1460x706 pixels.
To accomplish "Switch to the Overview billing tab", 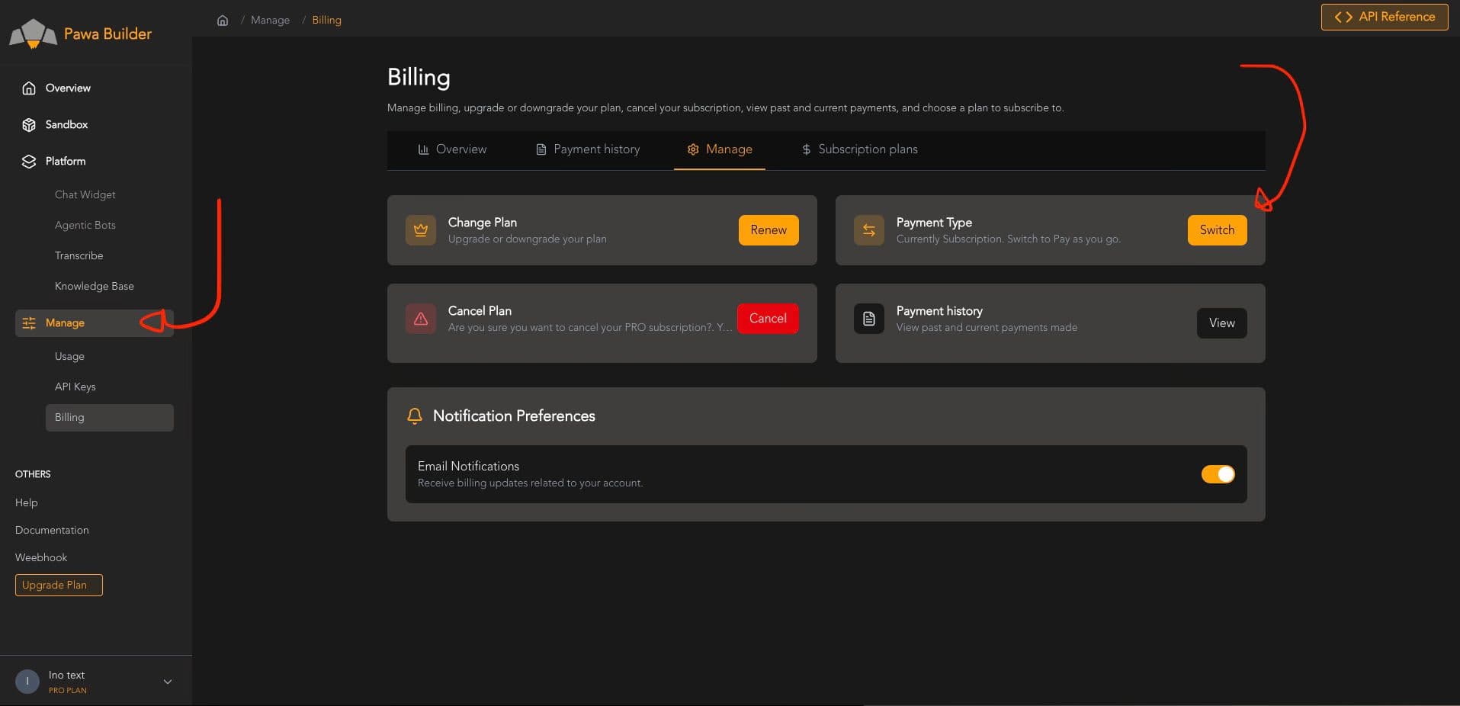I will 452,149.
